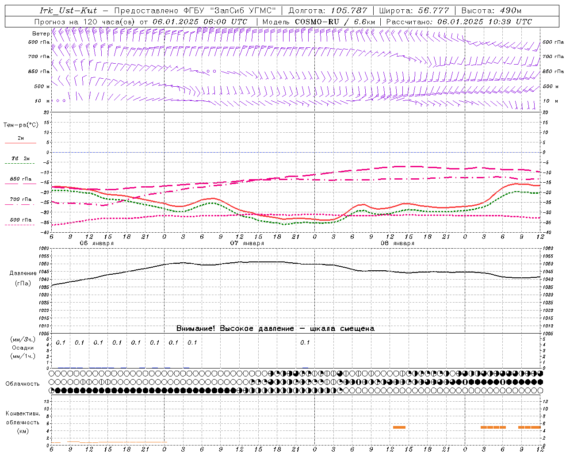Click the Конвективн. облачность panel label

pyautogui.click(x=23, y=418)
